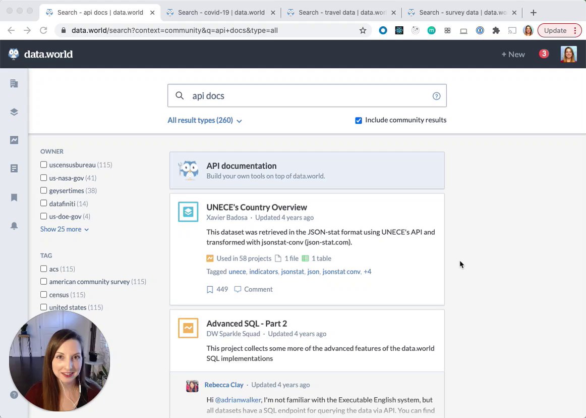Bookmark this page with the star icon

363,30
